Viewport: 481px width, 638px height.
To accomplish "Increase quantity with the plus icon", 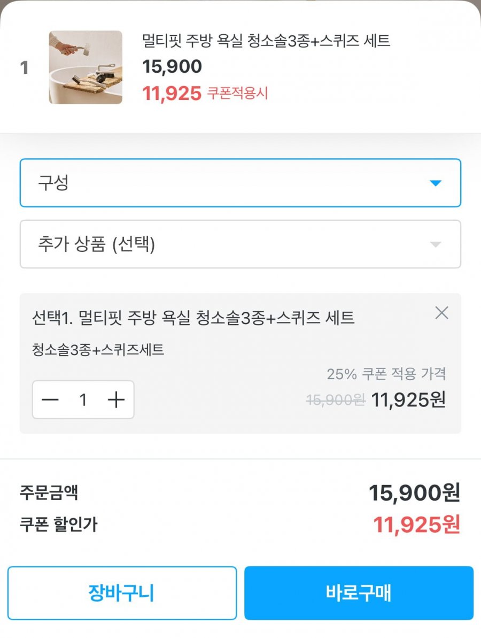I will click(x=116, y=400).
